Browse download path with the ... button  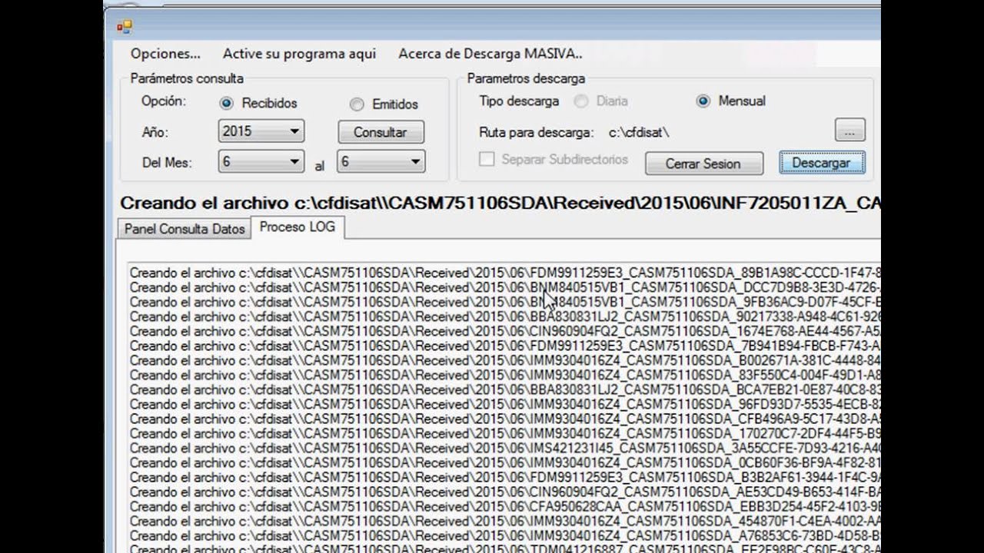click(849, 131)
